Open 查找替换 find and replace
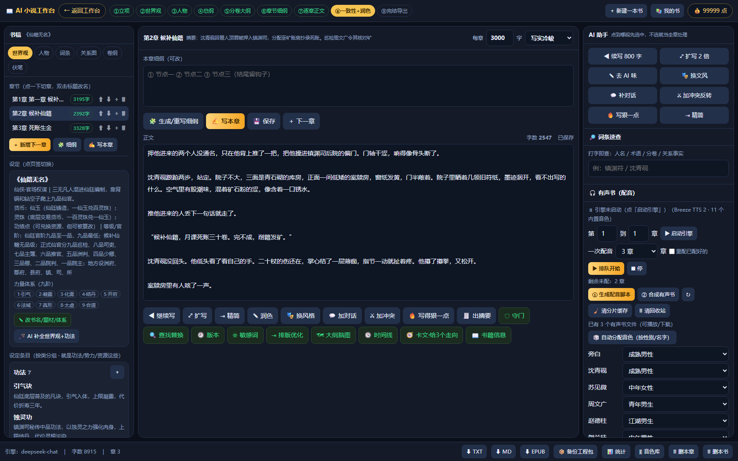Screen dimensions: 738x461 pyautogui.click(x=166, y=335)
